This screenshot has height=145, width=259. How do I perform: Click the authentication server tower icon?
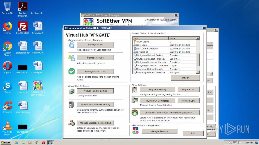(x=72, y=105)
